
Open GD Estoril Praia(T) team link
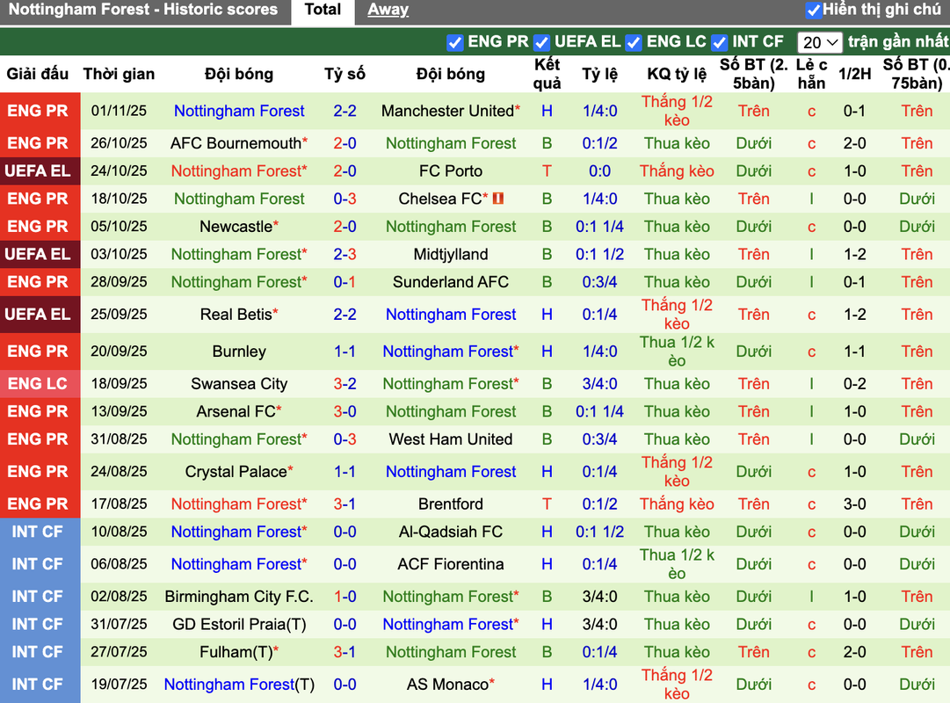239,625
